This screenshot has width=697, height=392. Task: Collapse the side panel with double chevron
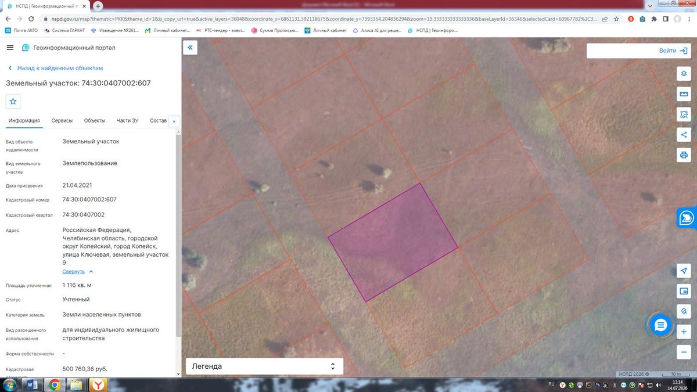point(190,48)
